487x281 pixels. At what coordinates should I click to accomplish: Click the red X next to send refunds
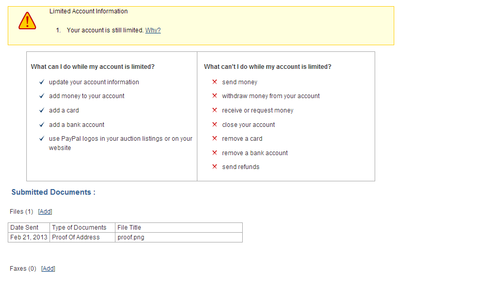tap(215, 167)
